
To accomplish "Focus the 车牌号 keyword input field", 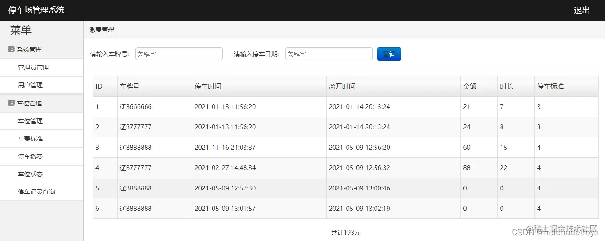I will coord(179,54).
